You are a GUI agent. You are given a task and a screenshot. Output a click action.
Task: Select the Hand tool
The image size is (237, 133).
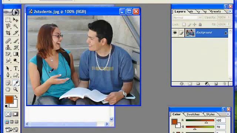pos(8,89)
